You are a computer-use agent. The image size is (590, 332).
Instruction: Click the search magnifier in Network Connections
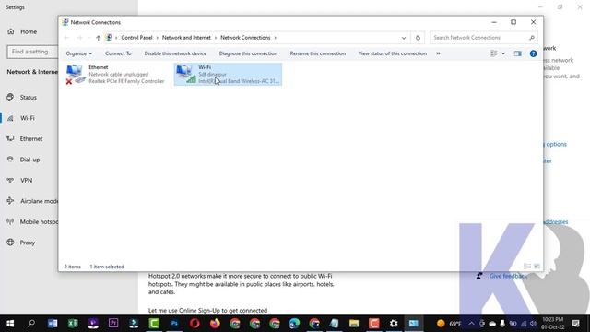[532, 38]
